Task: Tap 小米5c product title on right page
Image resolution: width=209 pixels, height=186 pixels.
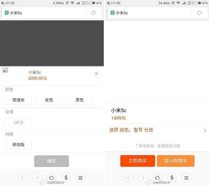Action: [119, 110]
